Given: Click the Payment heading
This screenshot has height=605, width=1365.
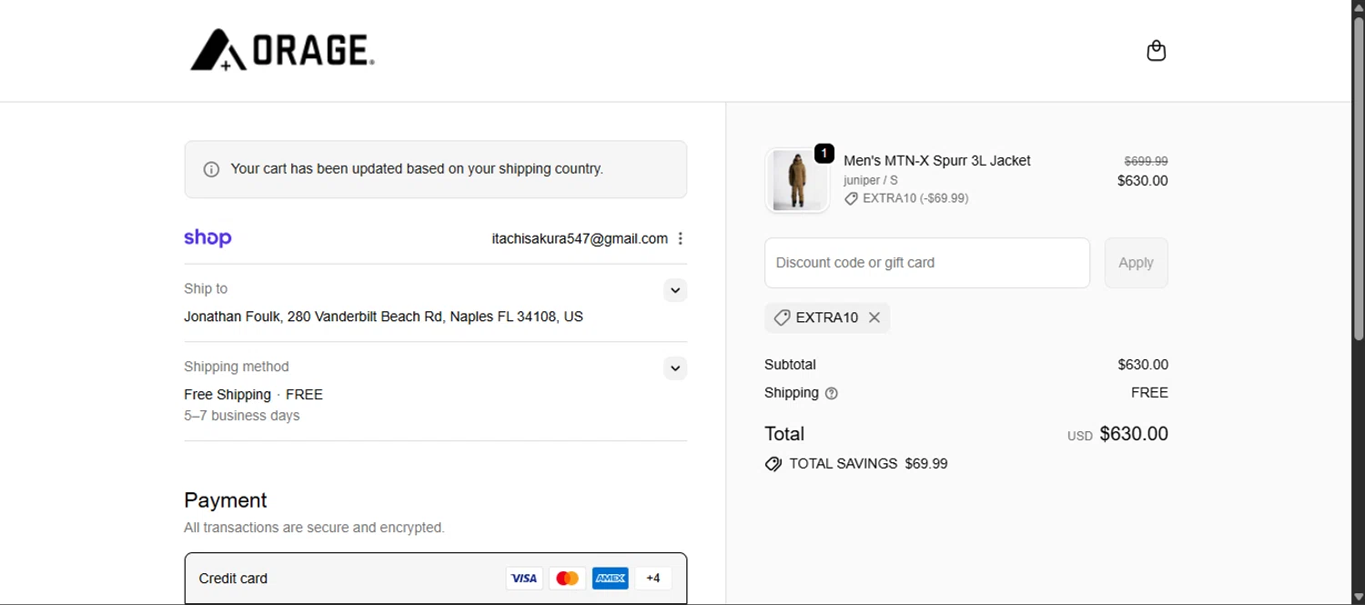Looking at the screenshot, I should click(x=226, y=500).
